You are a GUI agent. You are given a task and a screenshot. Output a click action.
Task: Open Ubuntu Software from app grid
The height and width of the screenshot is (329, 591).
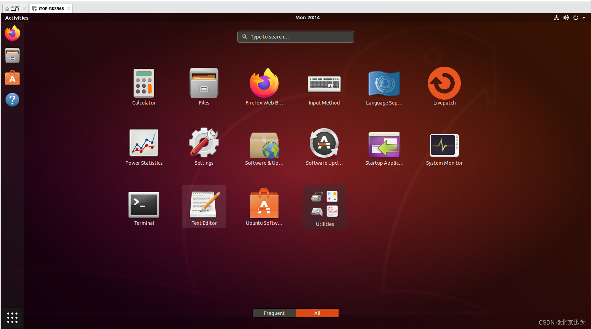click(264, 207)
